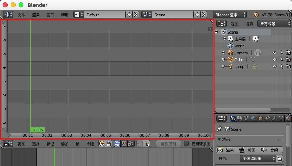Click the Cube mesh object icon
The image size is (292, 166).
(x=231, y=59)
